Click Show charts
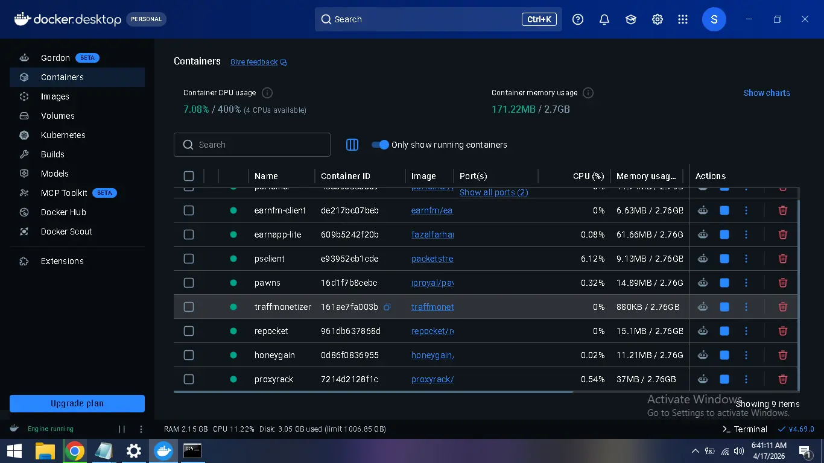 tap(767, 93)
